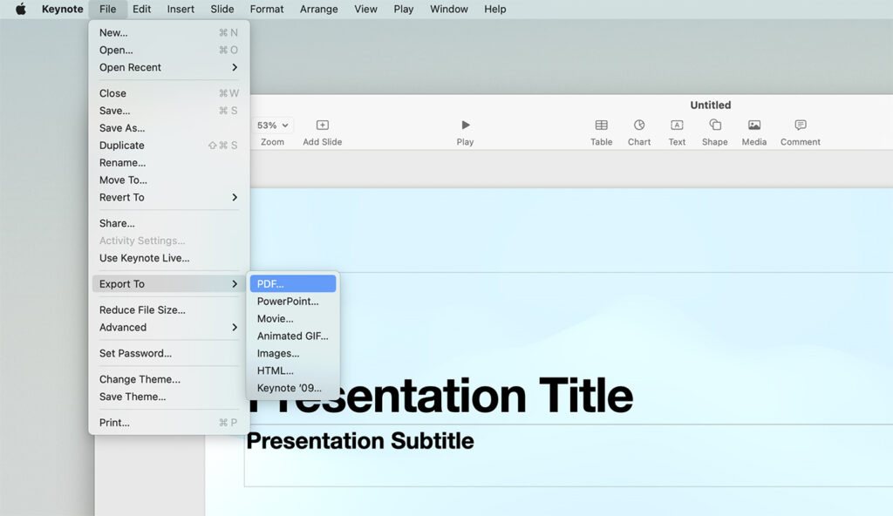Screen dimensions: 893x516
Task: Insert a Table from the toolbar
Action: (601, 131)
